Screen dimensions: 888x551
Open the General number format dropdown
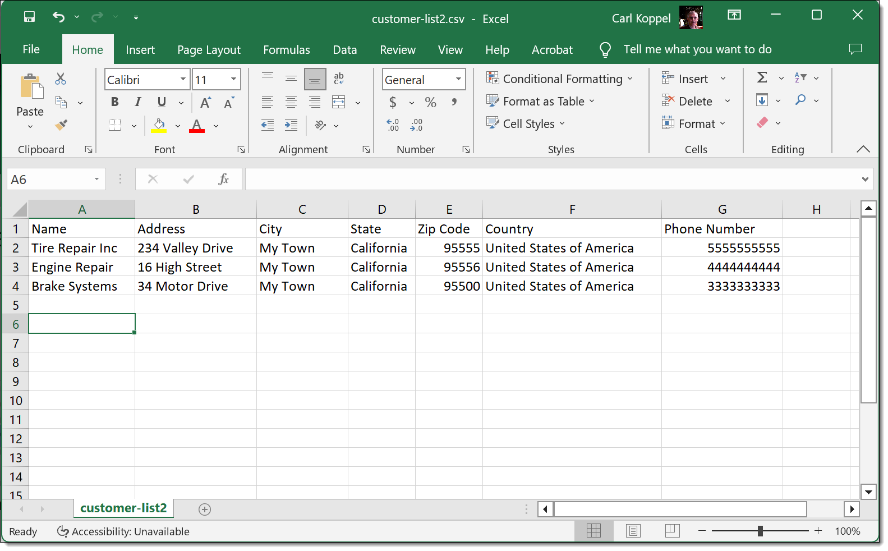(x=458, y=79)
